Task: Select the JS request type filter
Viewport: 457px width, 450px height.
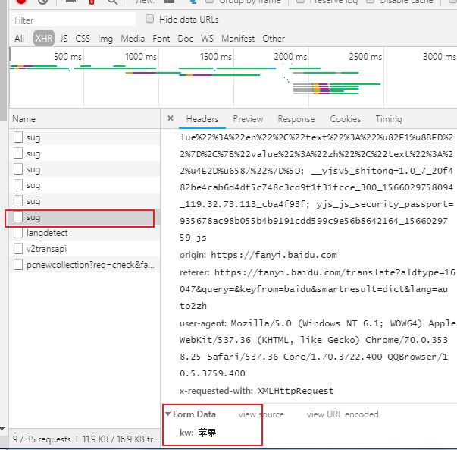Action: point(64,38)
